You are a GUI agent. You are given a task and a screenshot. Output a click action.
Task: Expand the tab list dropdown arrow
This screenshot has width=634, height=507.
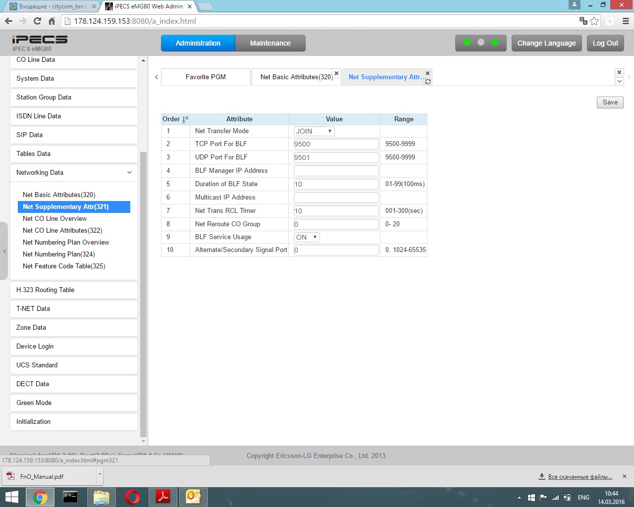(619, 81)
